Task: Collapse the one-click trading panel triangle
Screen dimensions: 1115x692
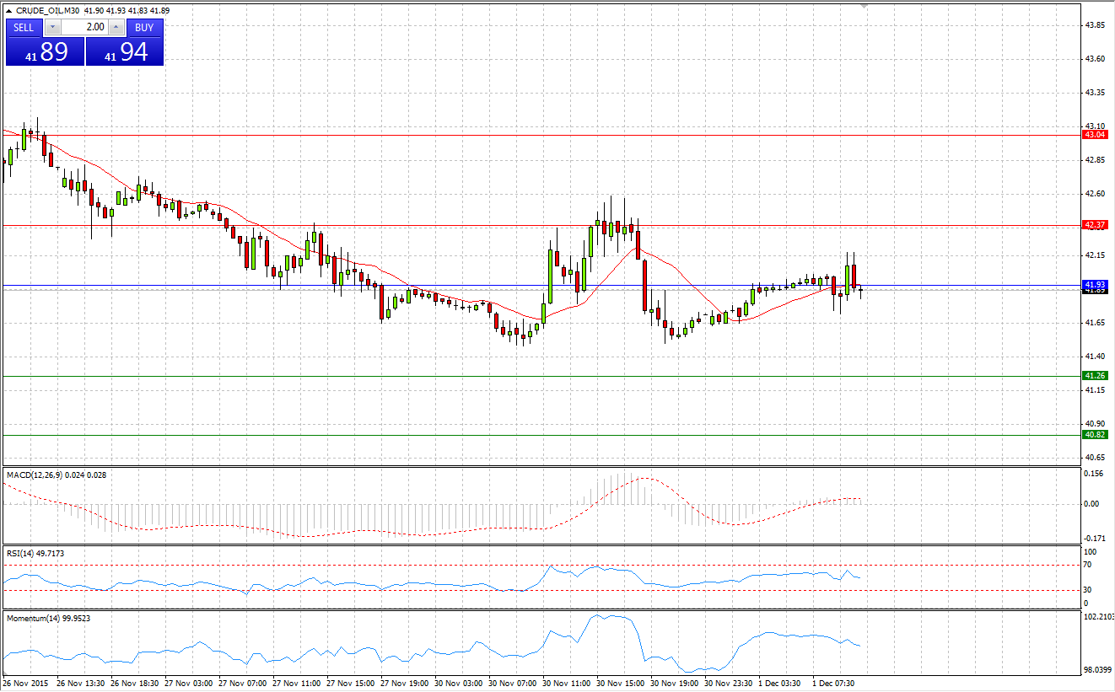Action: 8,10
